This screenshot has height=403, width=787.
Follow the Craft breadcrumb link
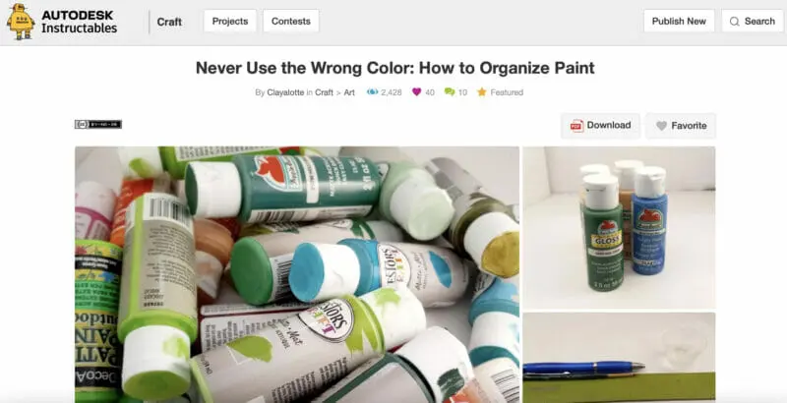[324, 92]
